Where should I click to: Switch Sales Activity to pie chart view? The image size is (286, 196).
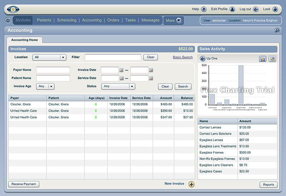click(272, 59)
